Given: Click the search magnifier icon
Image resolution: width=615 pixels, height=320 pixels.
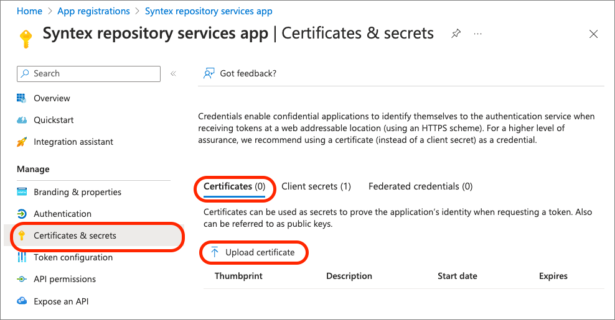Looking at the screenshot, I should [25, 73].
